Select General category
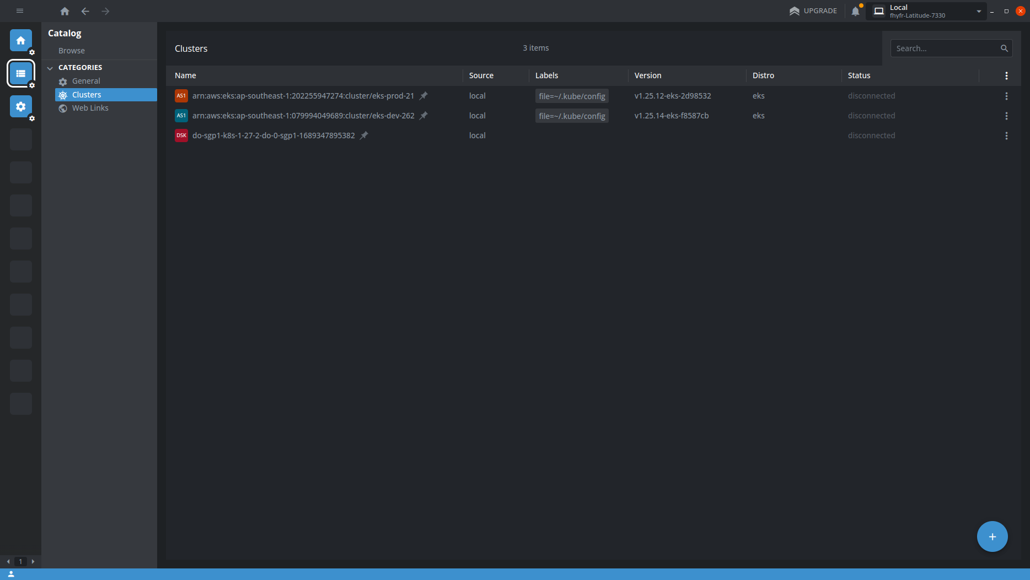Screen dimensions: 1030x580 click(x=86, y=81)
